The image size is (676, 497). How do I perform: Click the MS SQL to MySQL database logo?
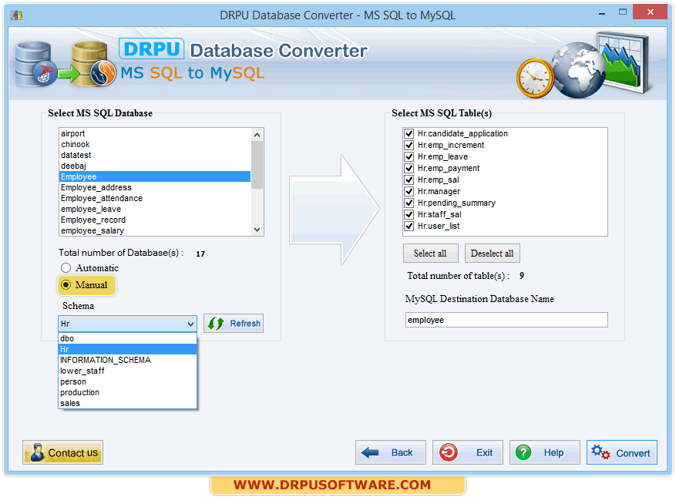(65, 64)
